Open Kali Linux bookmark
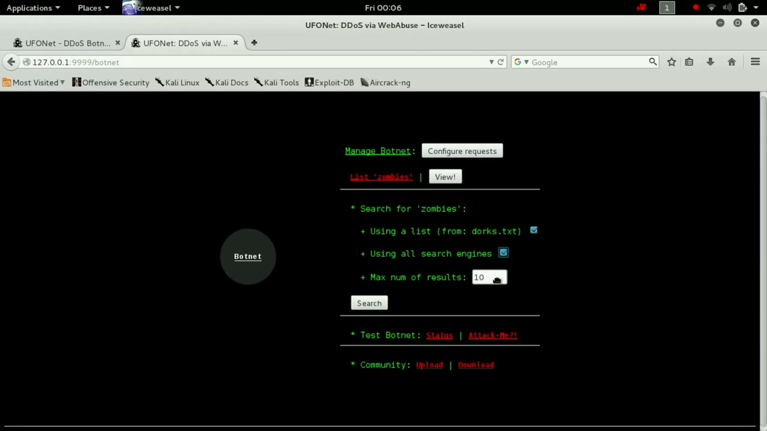Viewport: 767px width, 431px height. pyautogui.click(x=177, y=83)
